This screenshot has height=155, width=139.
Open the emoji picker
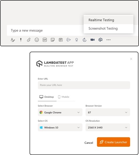(37, 40)
